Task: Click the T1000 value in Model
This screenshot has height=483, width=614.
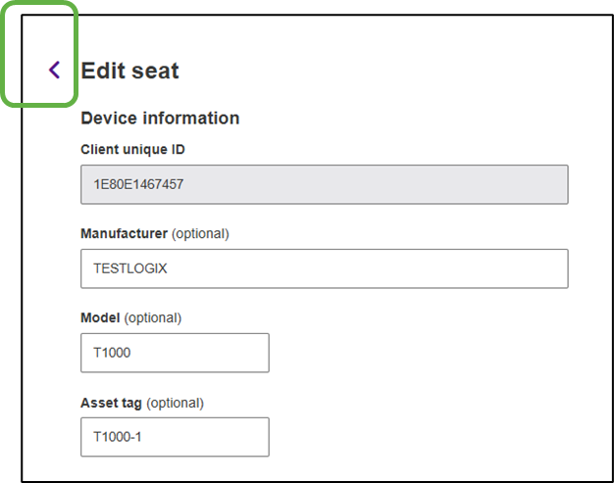Action: pos(112,353)
